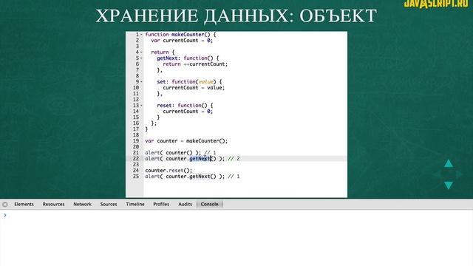Collapse the makeCounter function fold on line 1
This screenshot has width=473, height=266.
coord(141,35)
